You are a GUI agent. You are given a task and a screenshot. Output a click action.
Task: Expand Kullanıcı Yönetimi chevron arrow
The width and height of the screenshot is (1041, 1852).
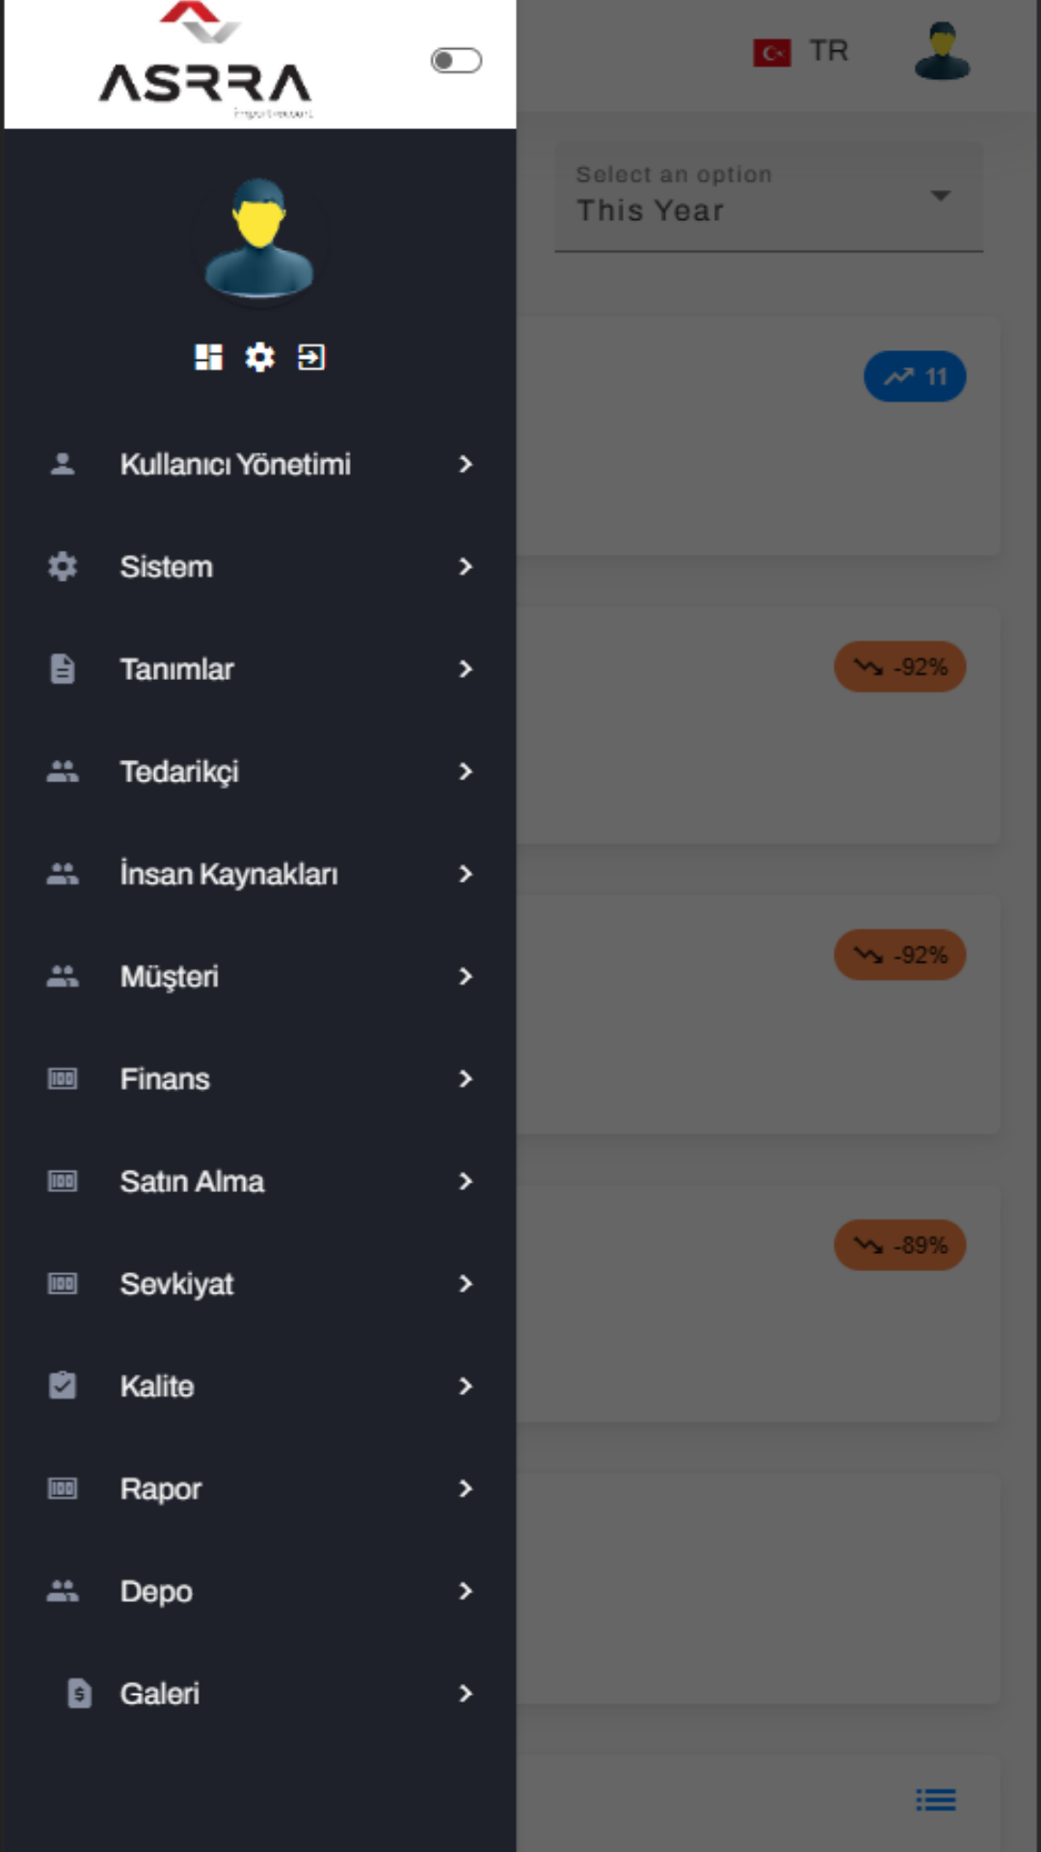[466, 464]
